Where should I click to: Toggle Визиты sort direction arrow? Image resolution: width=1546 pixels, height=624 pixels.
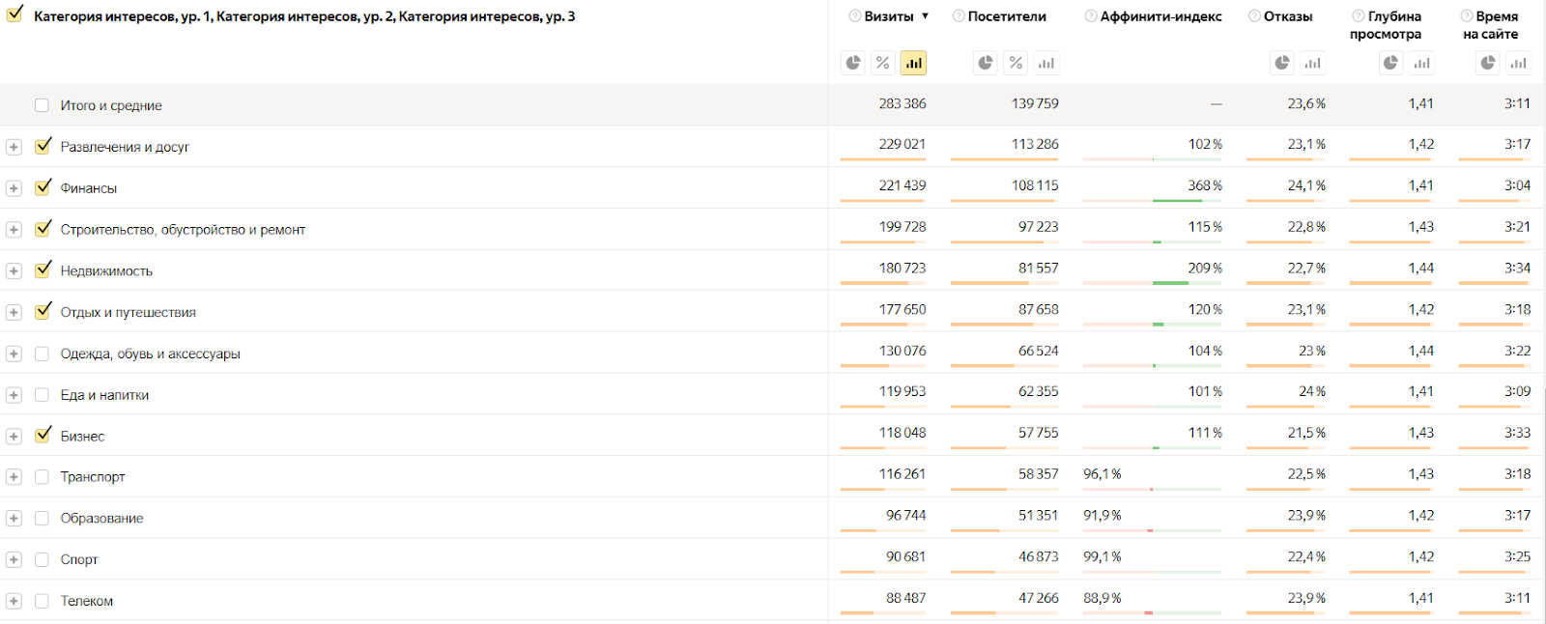925,16
